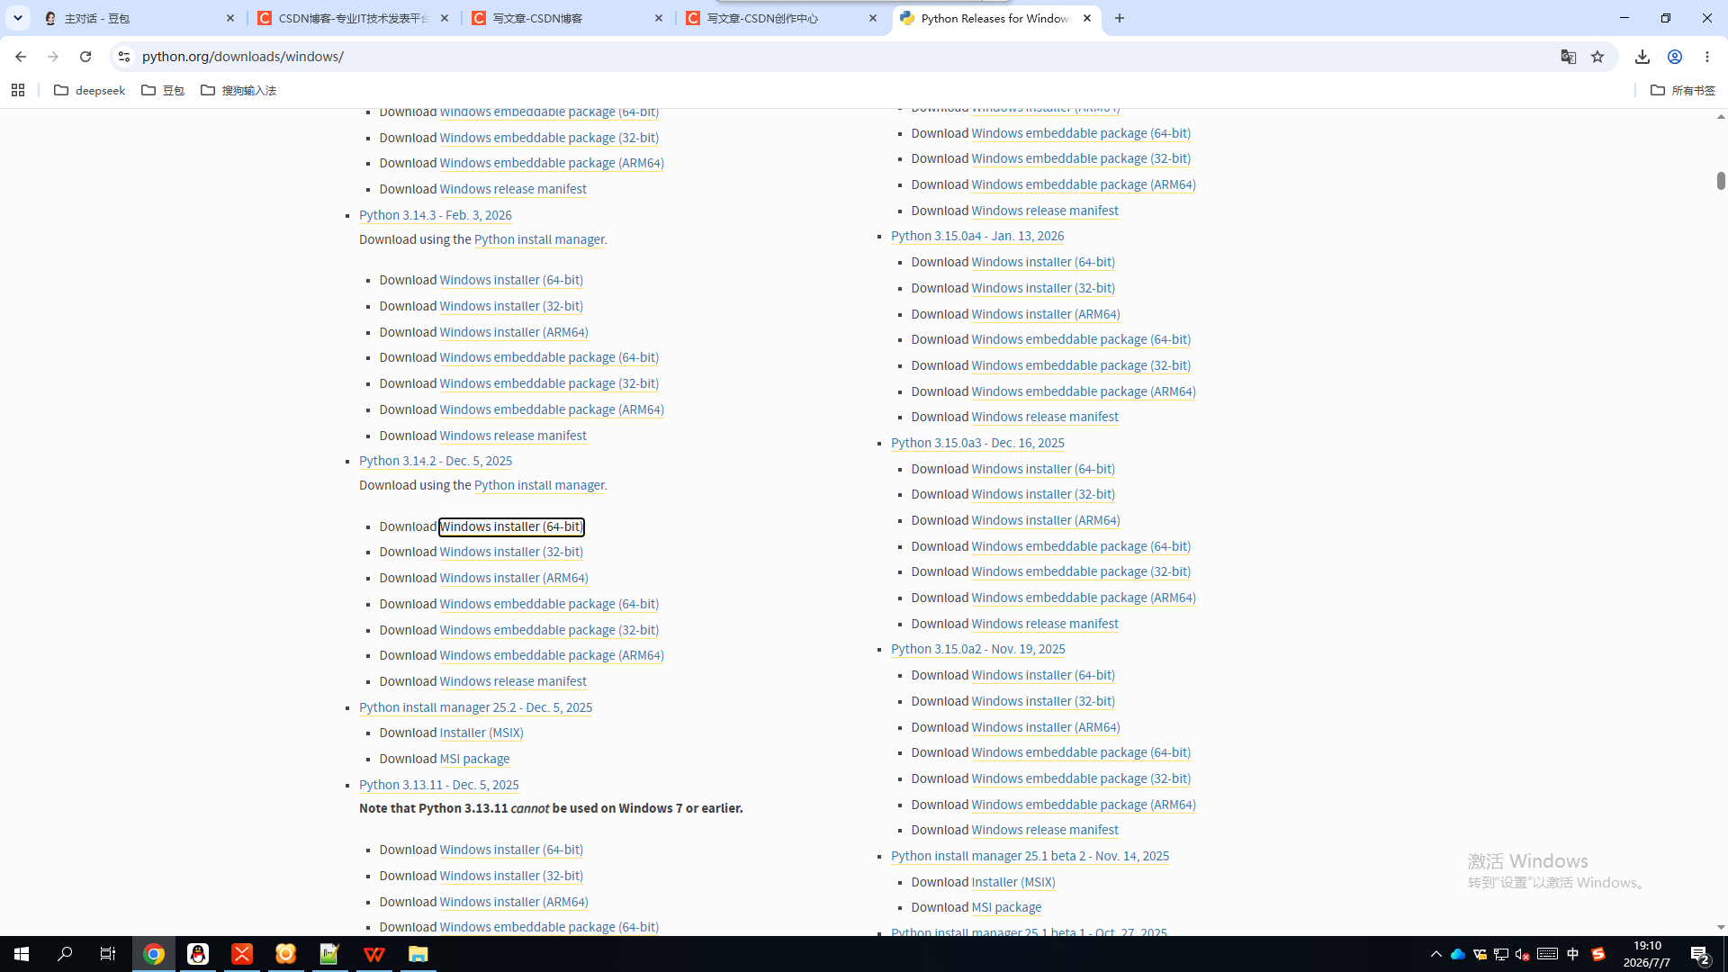
Task: Switch to the 写文章-CSDN博客 tab
Action: pyautogui.click(x=567, y=18)
